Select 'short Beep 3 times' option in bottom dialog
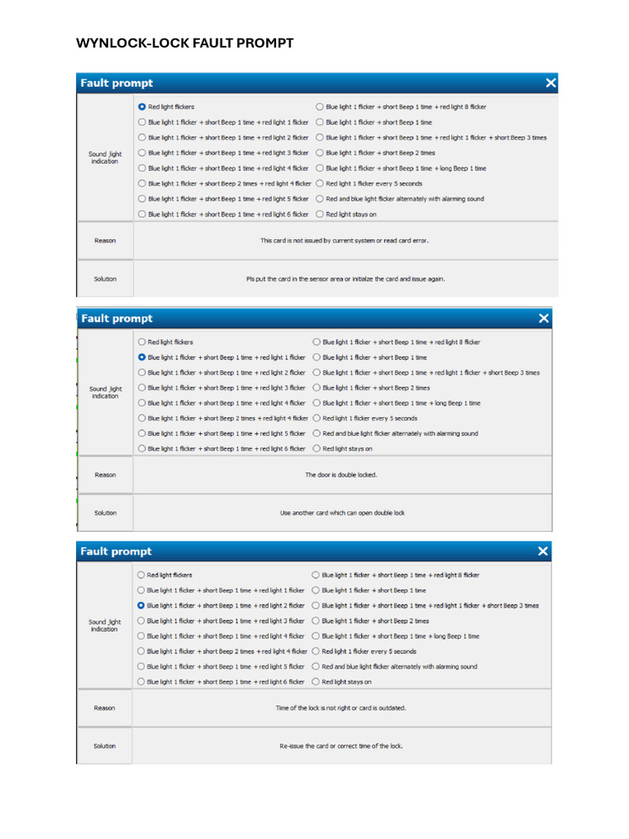This screenshot has height=839, width=629. pyautogui.click(x=315, y=605)
